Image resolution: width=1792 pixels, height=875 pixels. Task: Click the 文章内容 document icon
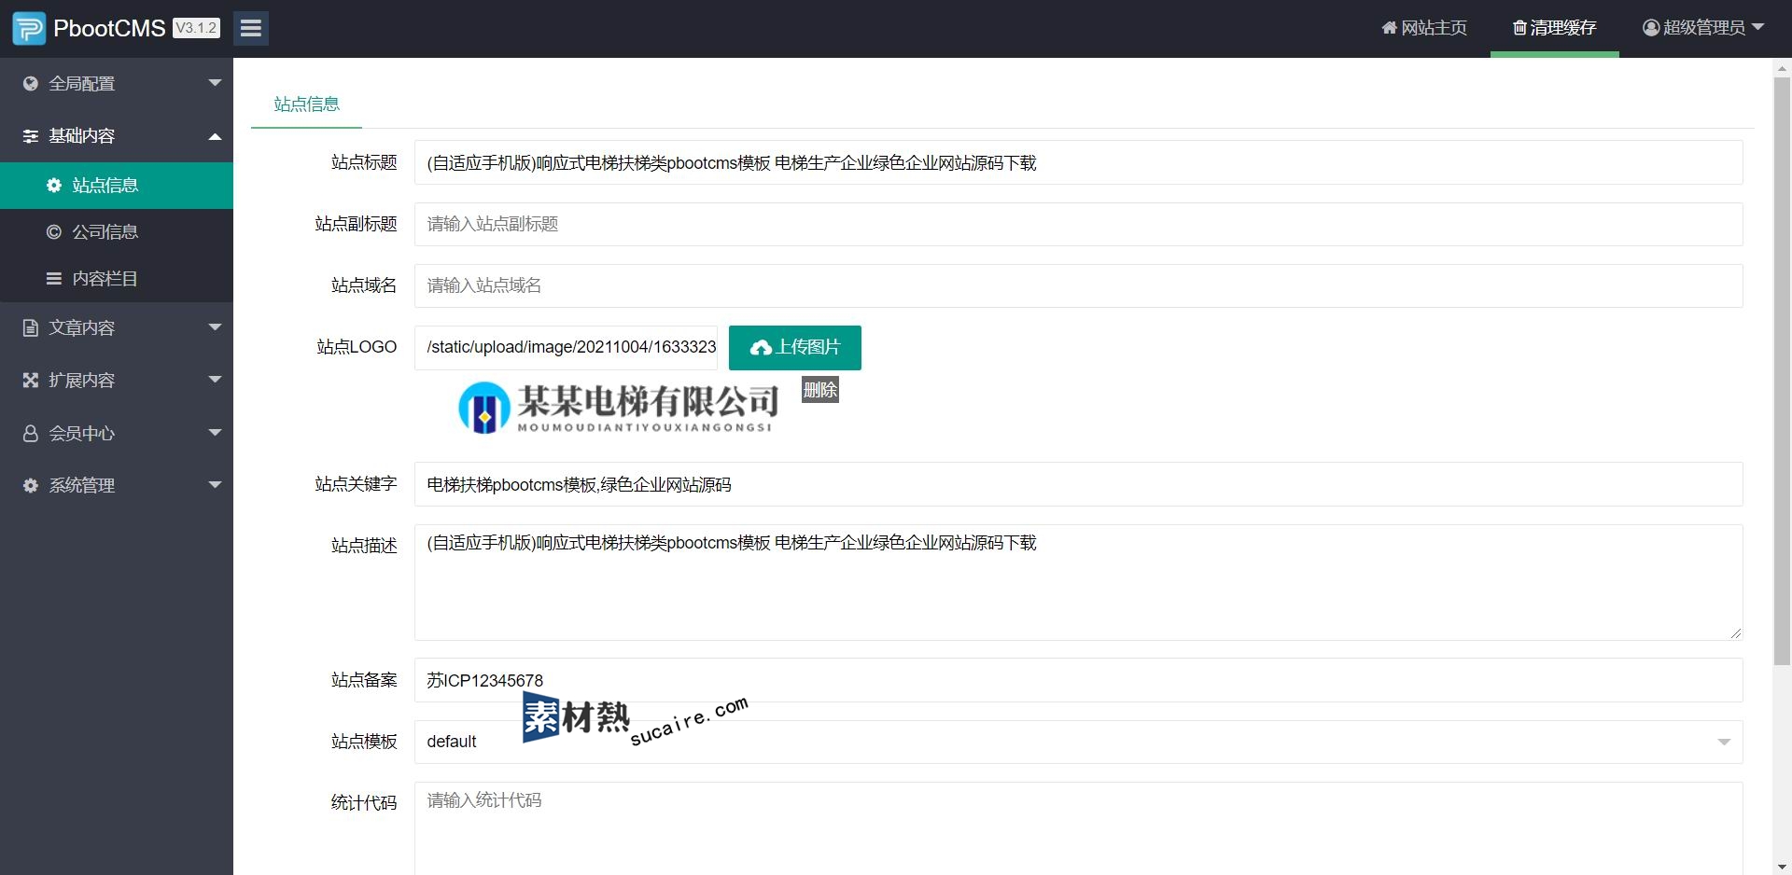[31, 327]
